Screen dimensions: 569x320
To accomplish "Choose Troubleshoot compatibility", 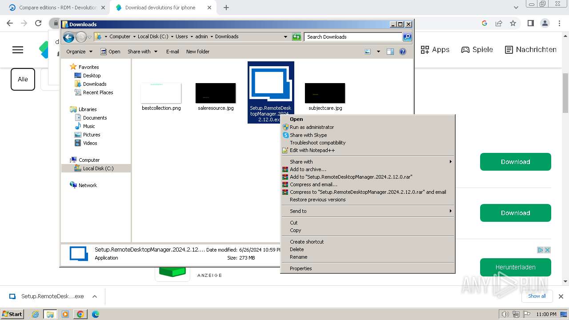I will [368, 143].
